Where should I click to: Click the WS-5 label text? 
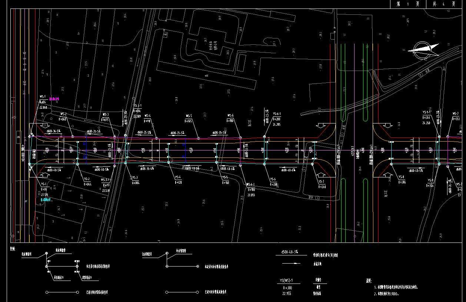pyautogui.click(x=189, y=116)
